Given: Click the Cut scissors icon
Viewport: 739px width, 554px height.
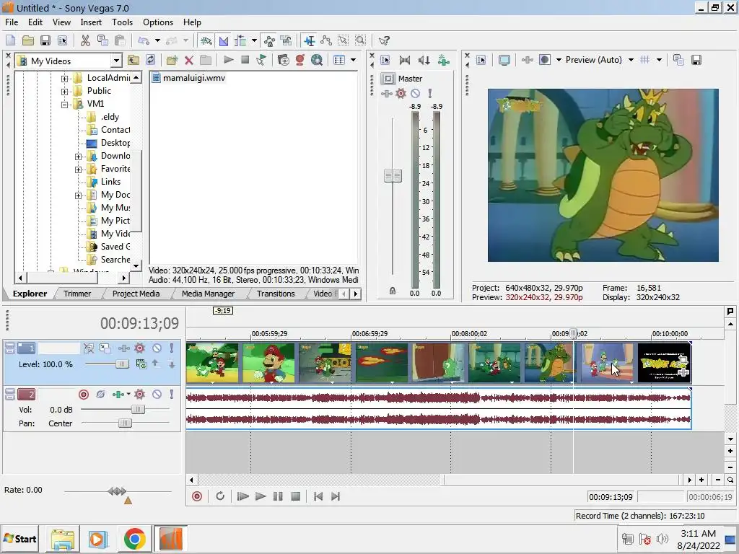Looking at the screenshot, I should (85, 40).
